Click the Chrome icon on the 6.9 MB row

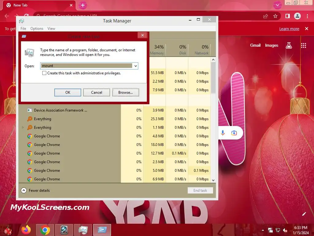tap(30, 179)
